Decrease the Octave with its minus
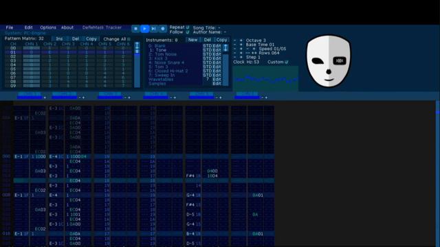This screenshot has height=247, width=440. tap(235, 40)
